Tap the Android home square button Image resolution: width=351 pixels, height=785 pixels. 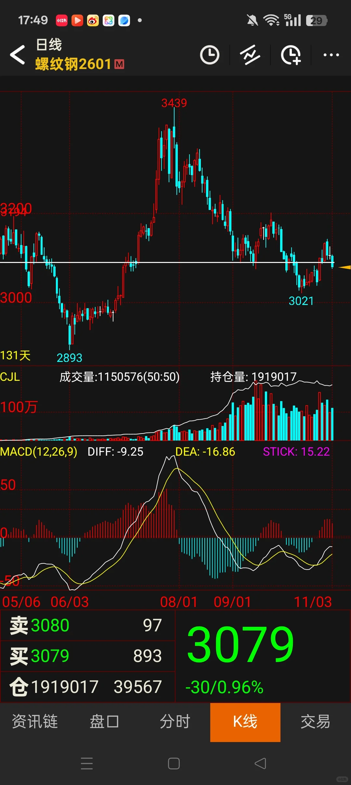point(174,763)
